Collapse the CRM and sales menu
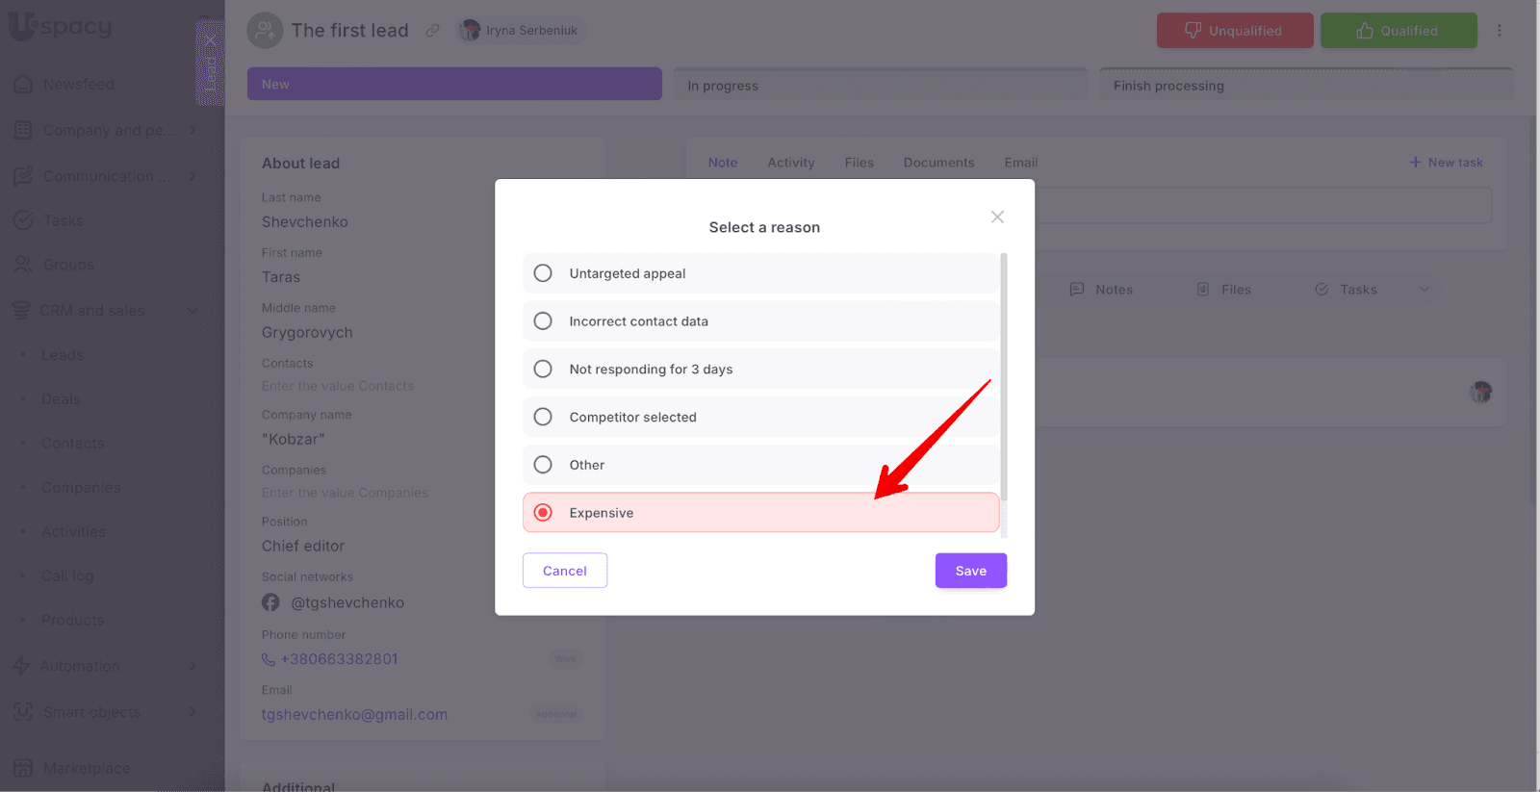The image size is (1540, 792). point(192,310)
